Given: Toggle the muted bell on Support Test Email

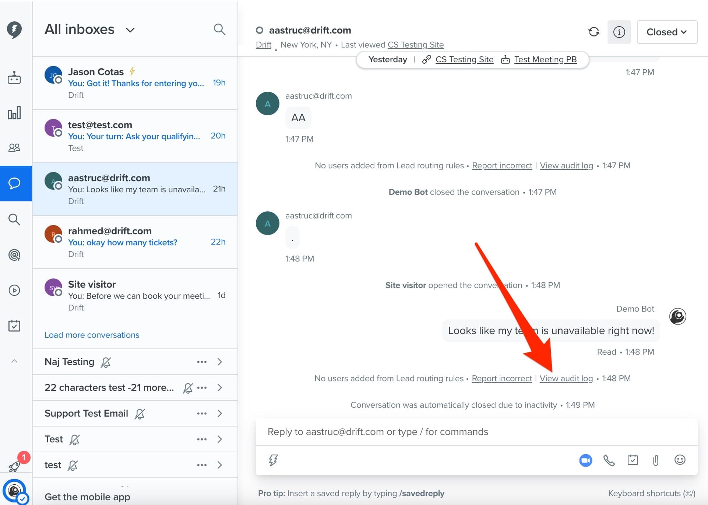Looking at the screenshot, I should click(x=140, y=414).
